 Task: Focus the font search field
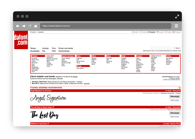coord(163,48)
